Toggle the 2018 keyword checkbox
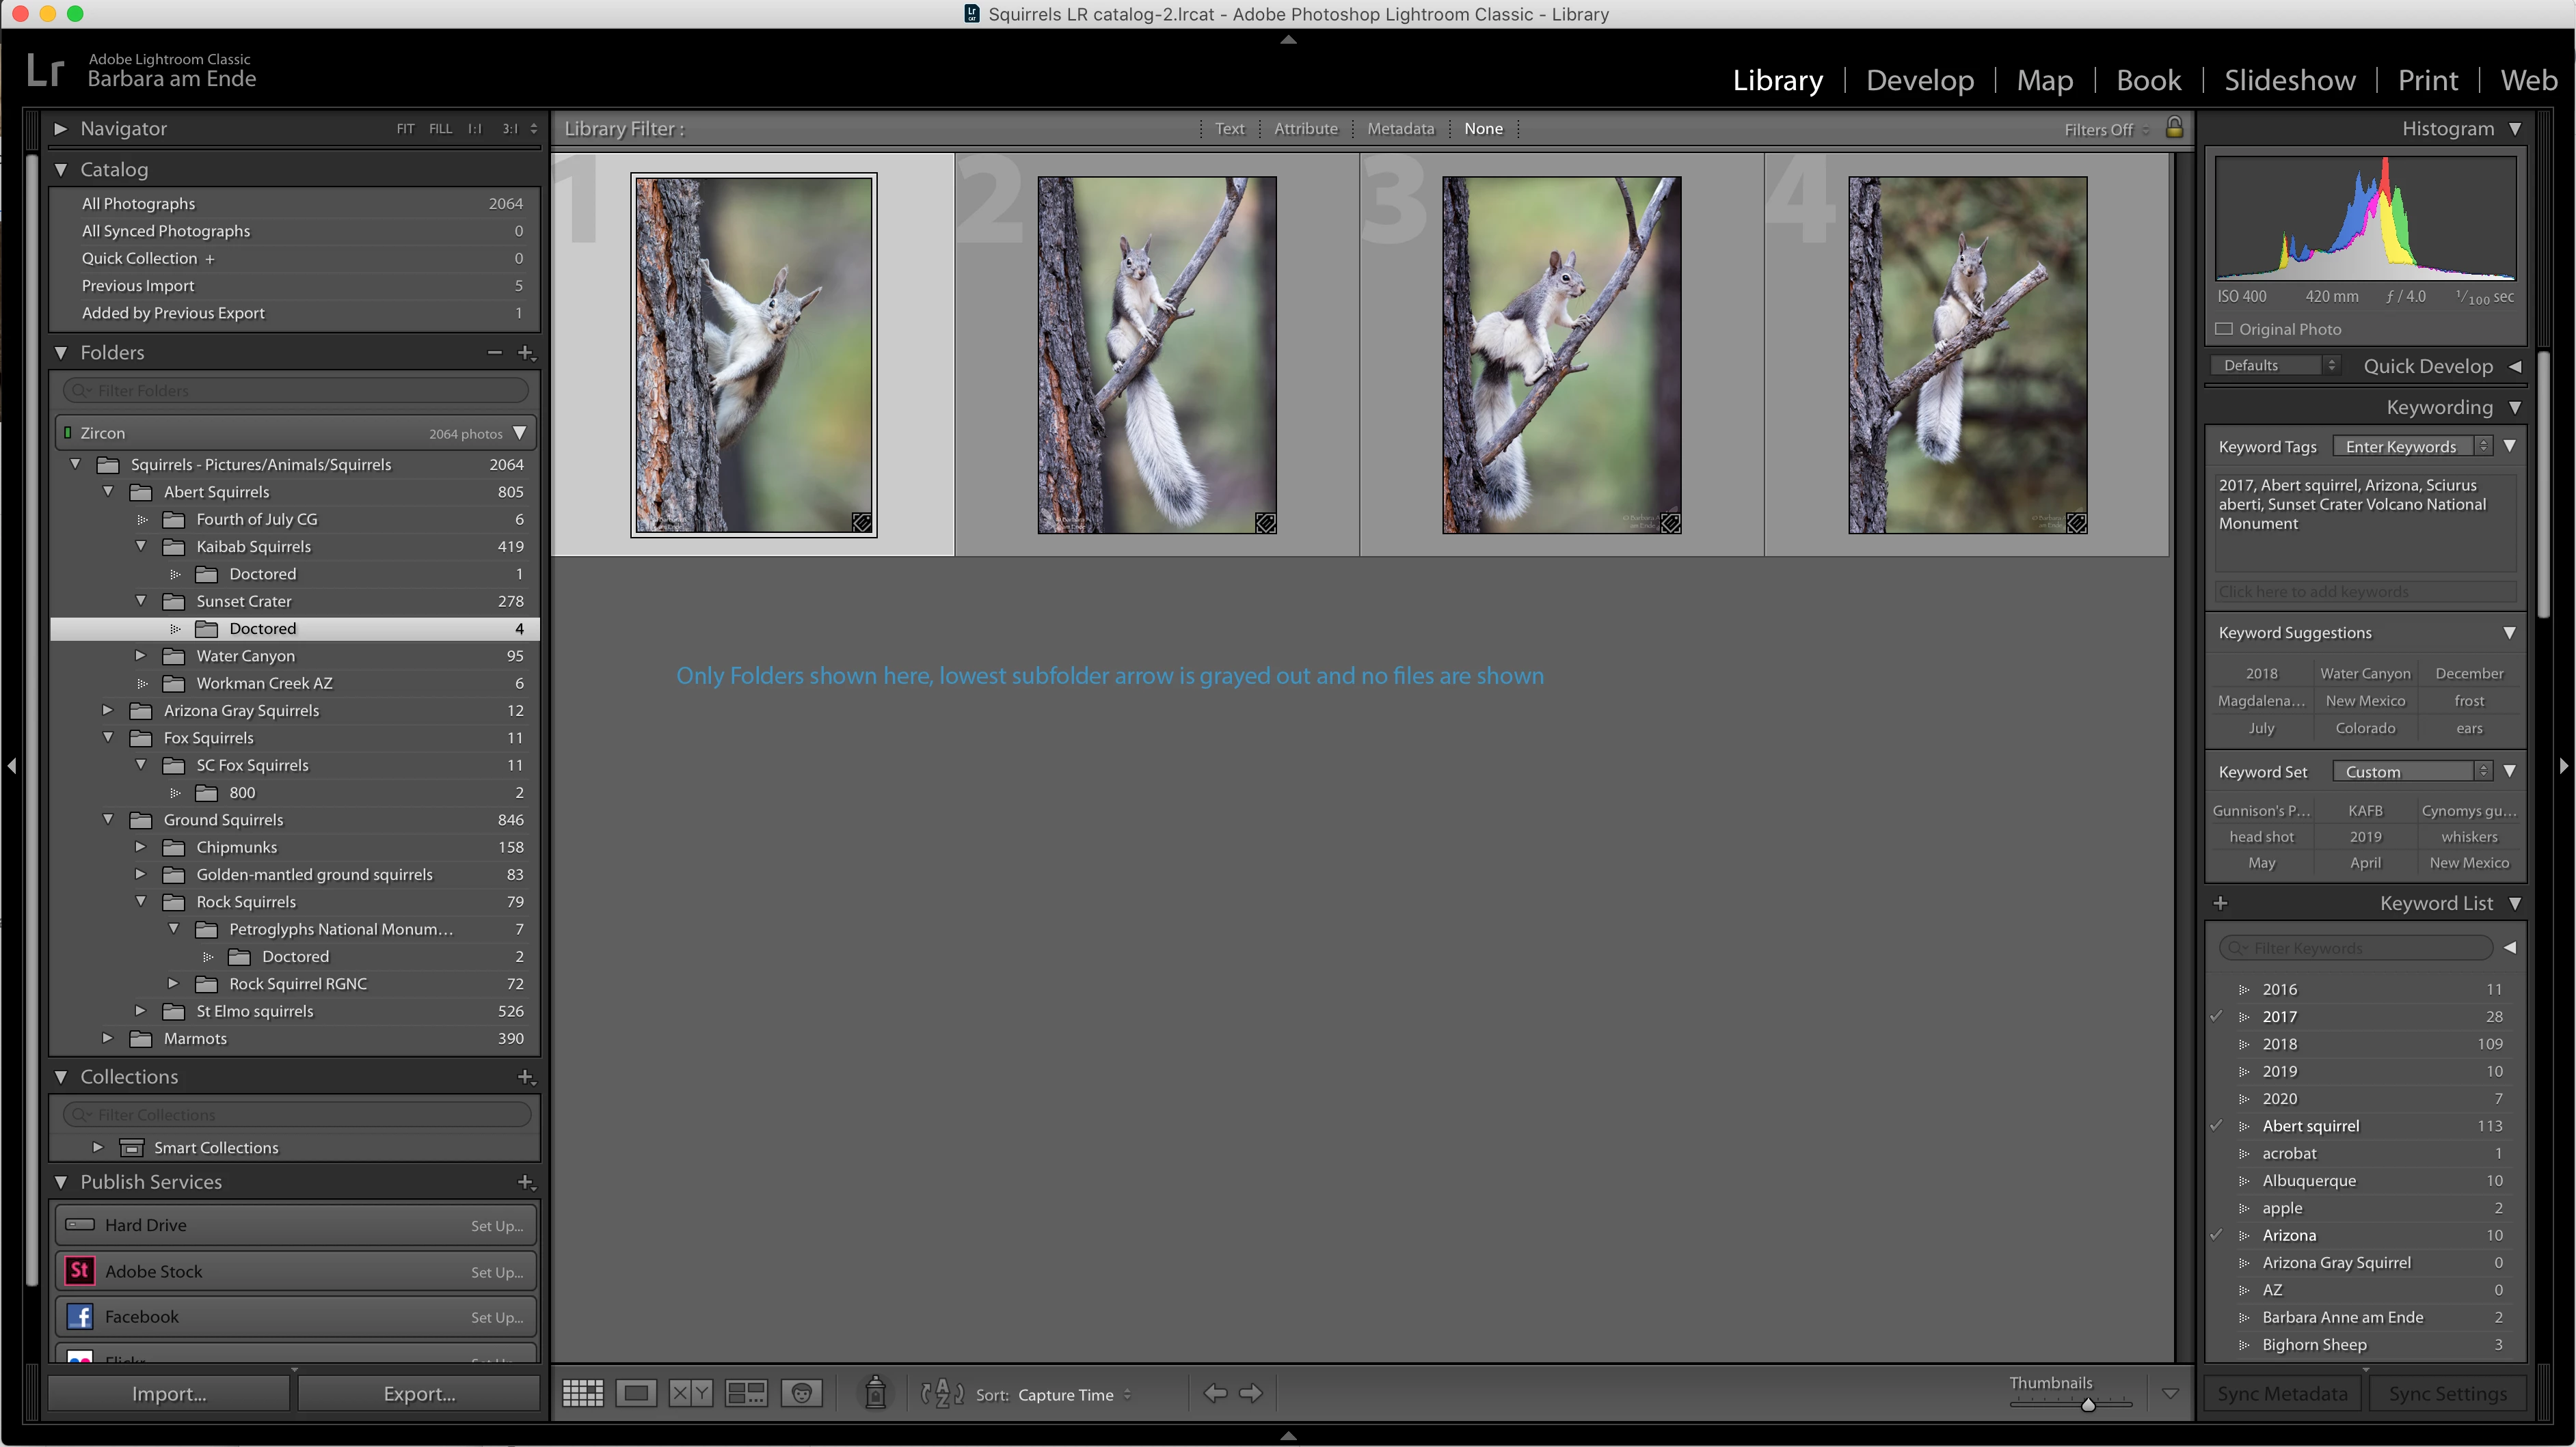 (2216, 1043)
